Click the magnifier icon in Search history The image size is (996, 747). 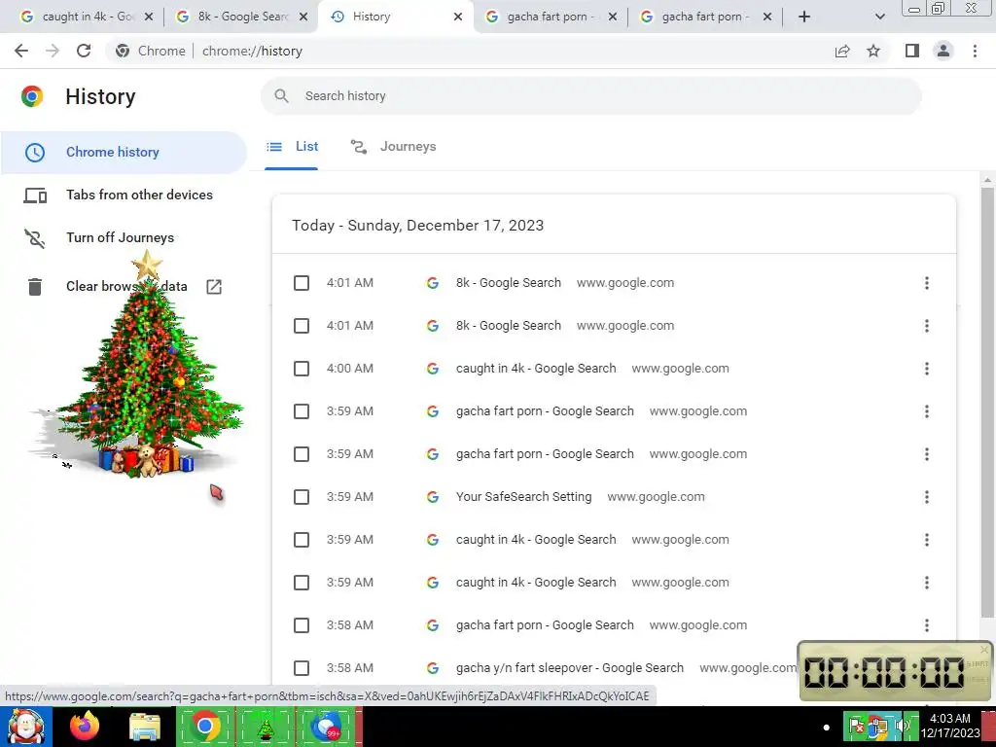point(281,96)
